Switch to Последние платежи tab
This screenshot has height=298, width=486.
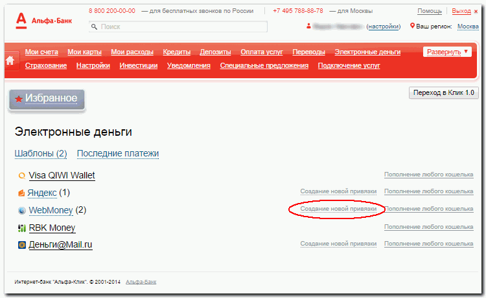(x=118, y=153)
